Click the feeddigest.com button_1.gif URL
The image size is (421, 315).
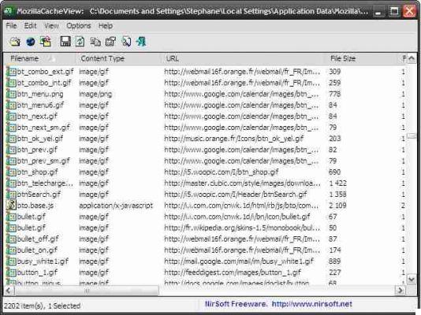pos(233,272)
